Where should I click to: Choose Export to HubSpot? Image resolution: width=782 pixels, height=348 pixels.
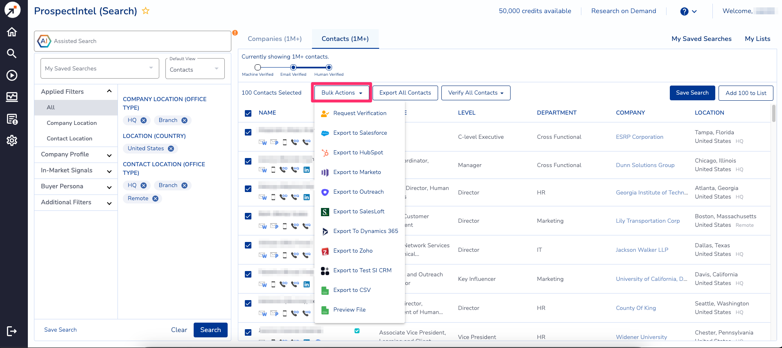click(x=360, y=153)
